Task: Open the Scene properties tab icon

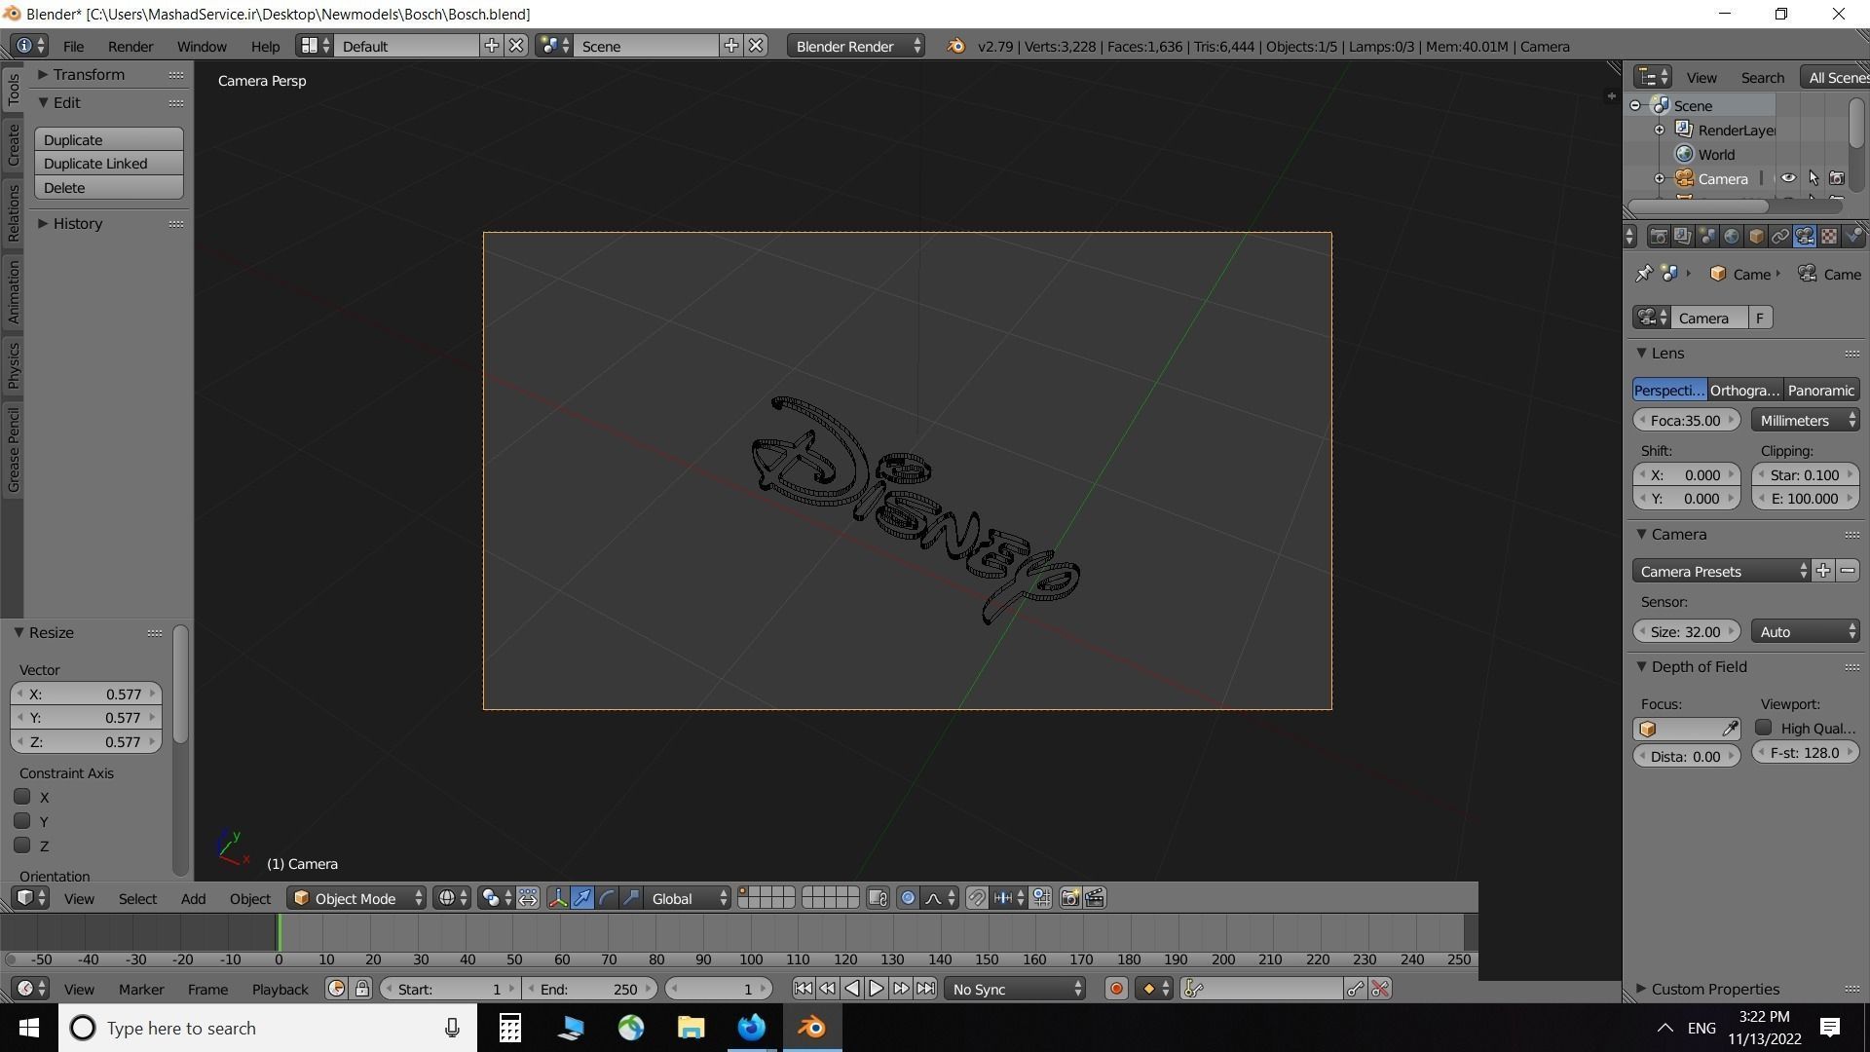Action: [x=1707, y=237]
